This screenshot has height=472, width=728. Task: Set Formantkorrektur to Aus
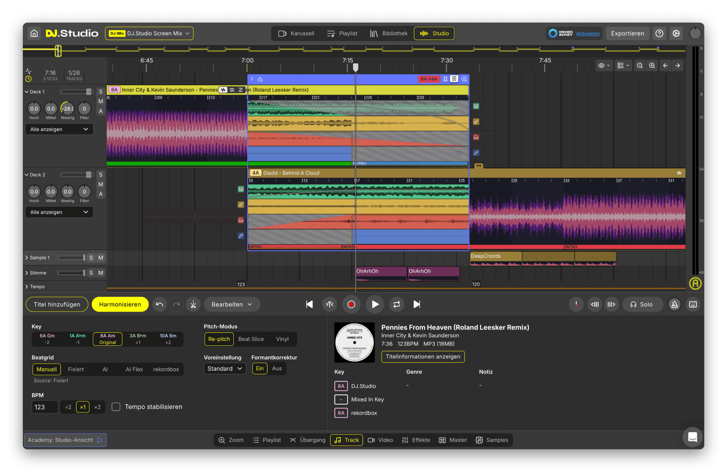pos(277,369)
